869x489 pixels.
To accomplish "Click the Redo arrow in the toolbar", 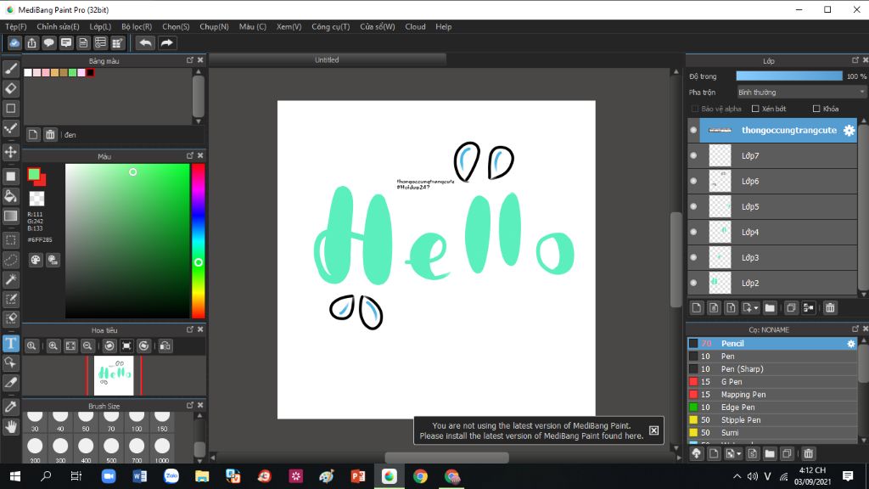I will [x=166, y=42].
